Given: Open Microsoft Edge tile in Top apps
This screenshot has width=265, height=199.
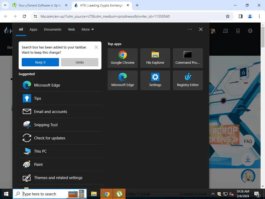Looking at the screenshot, I should pyautogui.click(x=122, y=80).
